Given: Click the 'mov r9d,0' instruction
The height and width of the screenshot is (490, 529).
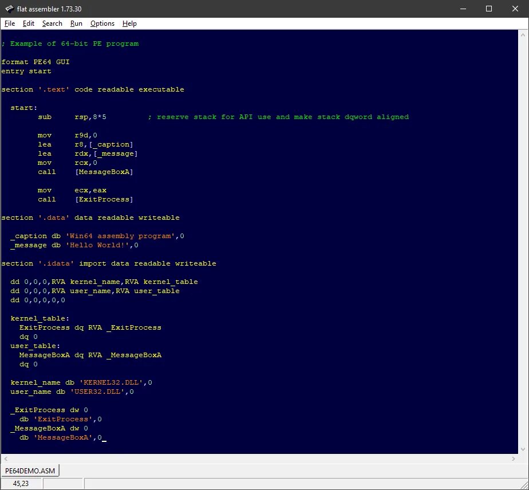Looking at the screenshot, I should point(68,135).
